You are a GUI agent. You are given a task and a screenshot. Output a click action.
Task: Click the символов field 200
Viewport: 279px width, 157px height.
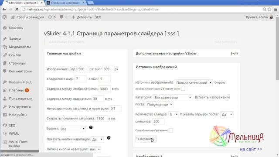click(x=158, y=121)
